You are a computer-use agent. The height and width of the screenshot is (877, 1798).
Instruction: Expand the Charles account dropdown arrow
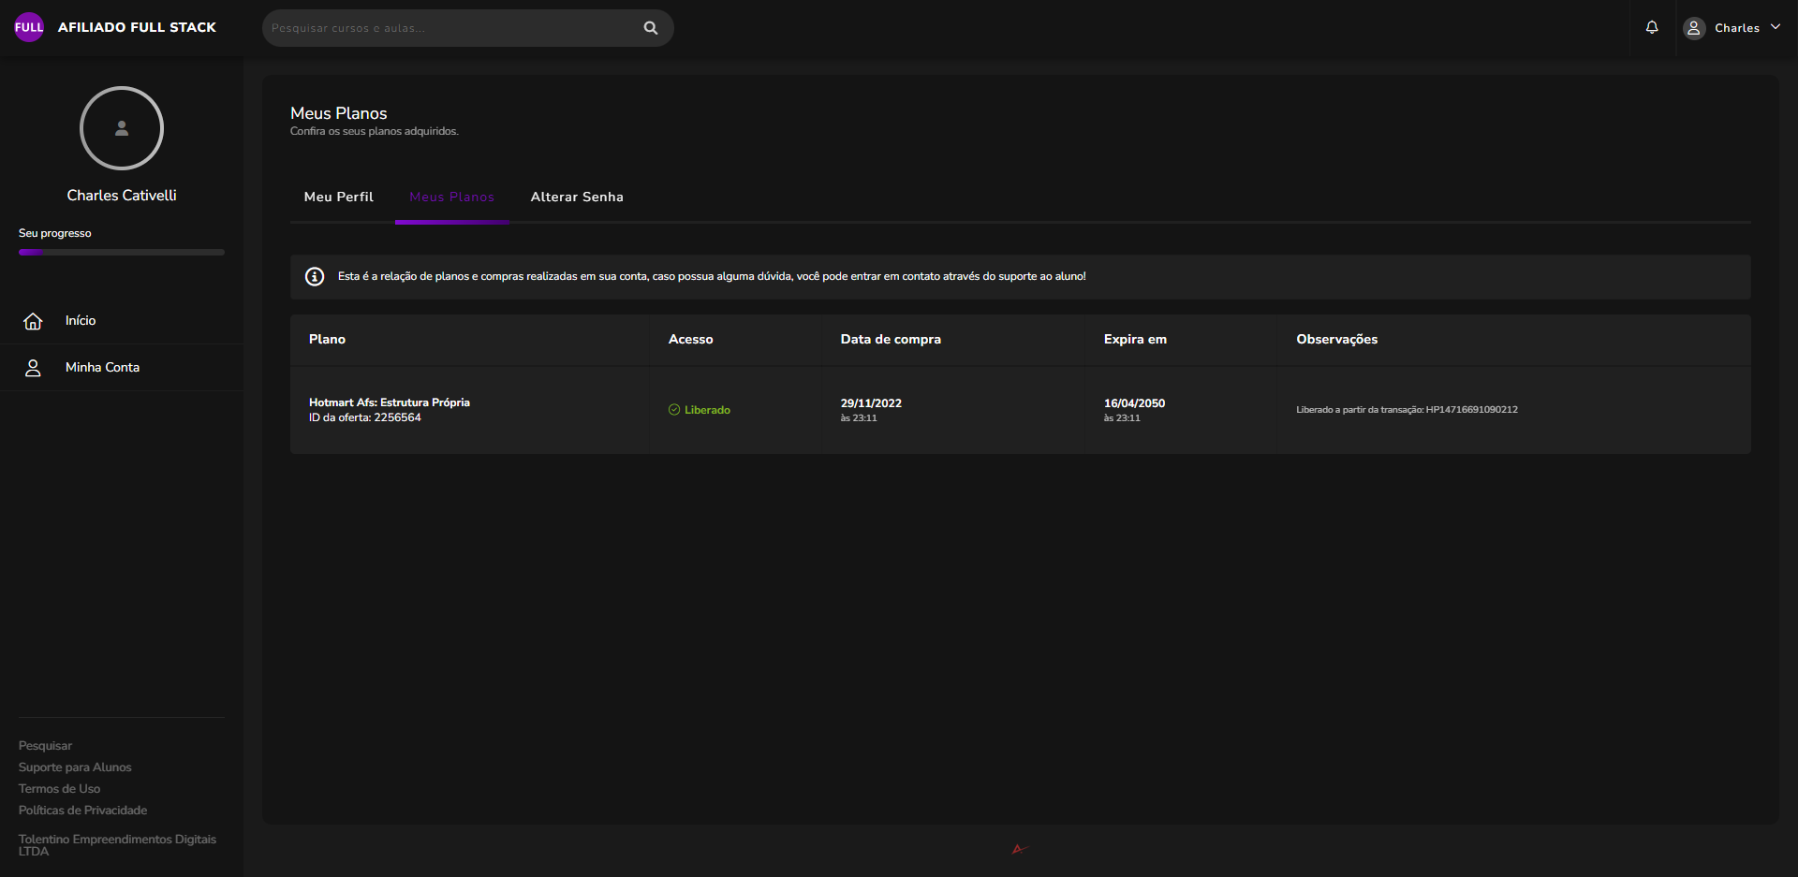click(x=1776, y=27)
